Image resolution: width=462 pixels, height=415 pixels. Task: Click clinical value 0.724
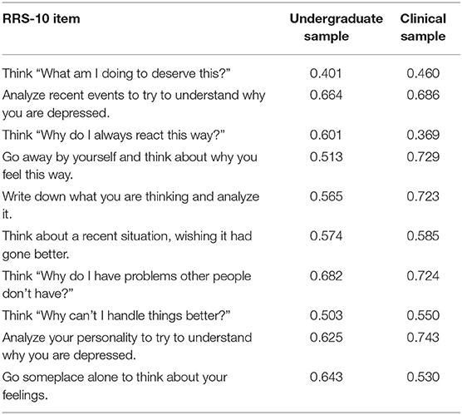[423, 276]
